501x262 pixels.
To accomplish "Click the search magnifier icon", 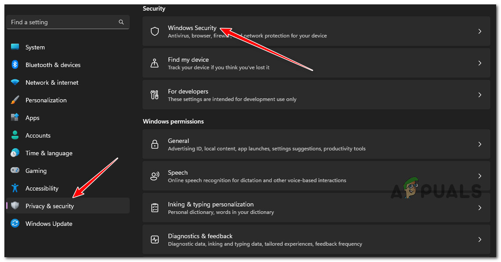I will (x=121, y=22).
